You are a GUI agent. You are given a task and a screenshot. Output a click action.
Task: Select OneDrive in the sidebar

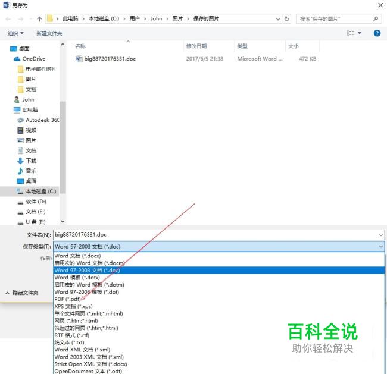(30, 59)
